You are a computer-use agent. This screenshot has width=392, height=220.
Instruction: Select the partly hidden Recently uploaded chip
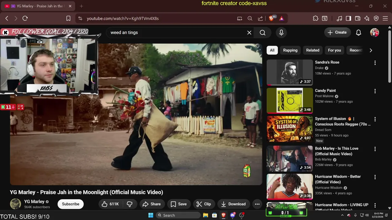(355, 50)
